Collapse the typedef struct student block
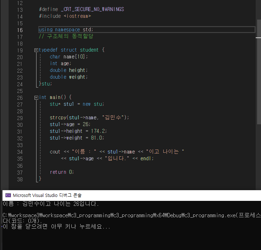Viewport: 261px width, 250px height. pyautogui.click(x=36, y=50)
